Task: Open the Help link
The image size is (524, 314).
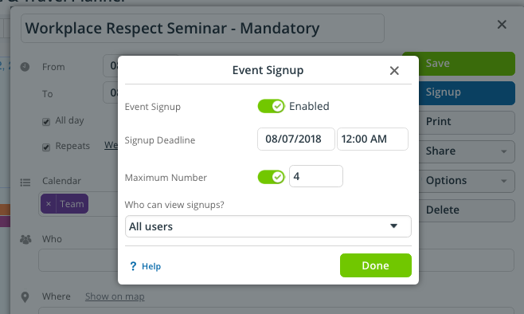Action: (151, 266)
